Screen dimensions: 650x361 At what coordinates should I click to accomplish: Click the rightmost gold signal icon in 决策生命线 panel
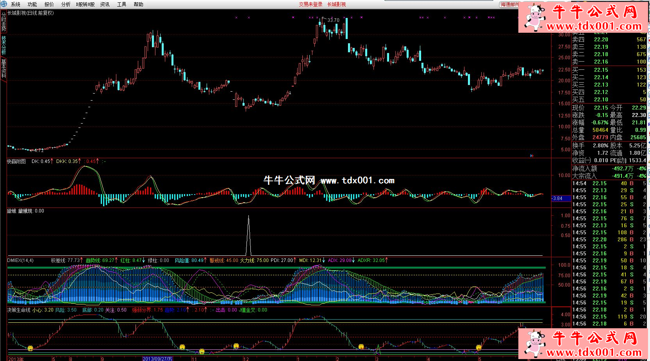pos(479,347)
